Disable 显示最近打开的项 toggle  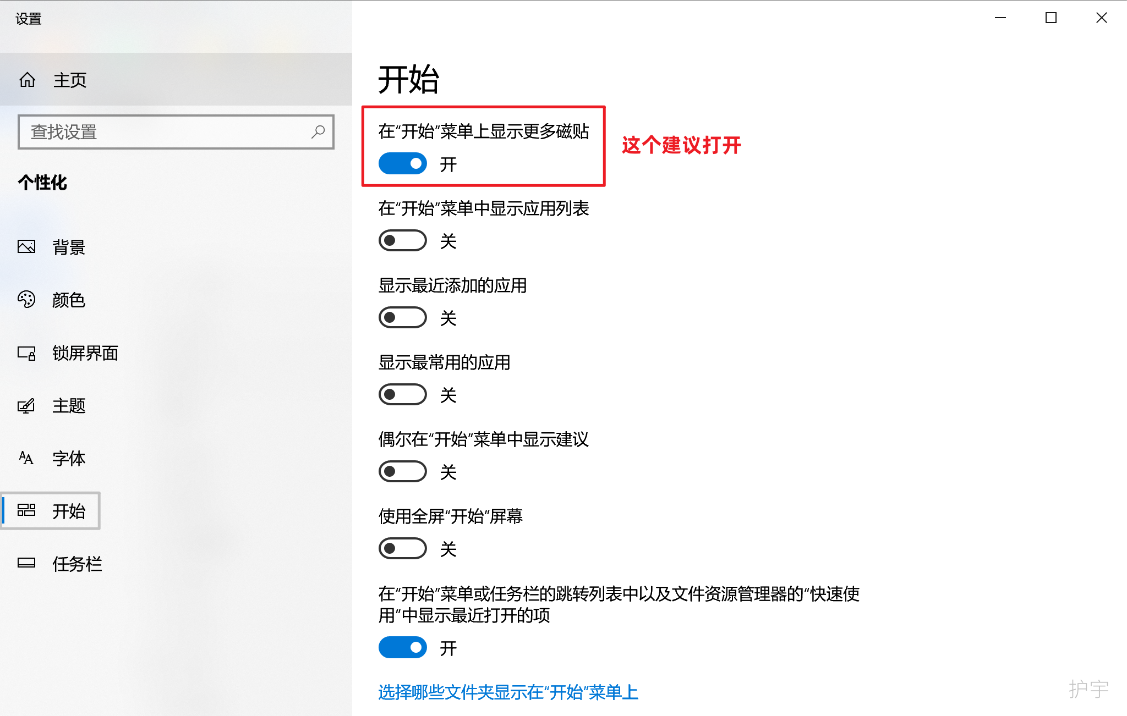coord(403,648)
